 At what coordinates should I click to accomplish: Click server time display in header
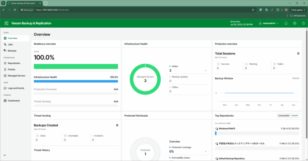(x=242, y=23)
